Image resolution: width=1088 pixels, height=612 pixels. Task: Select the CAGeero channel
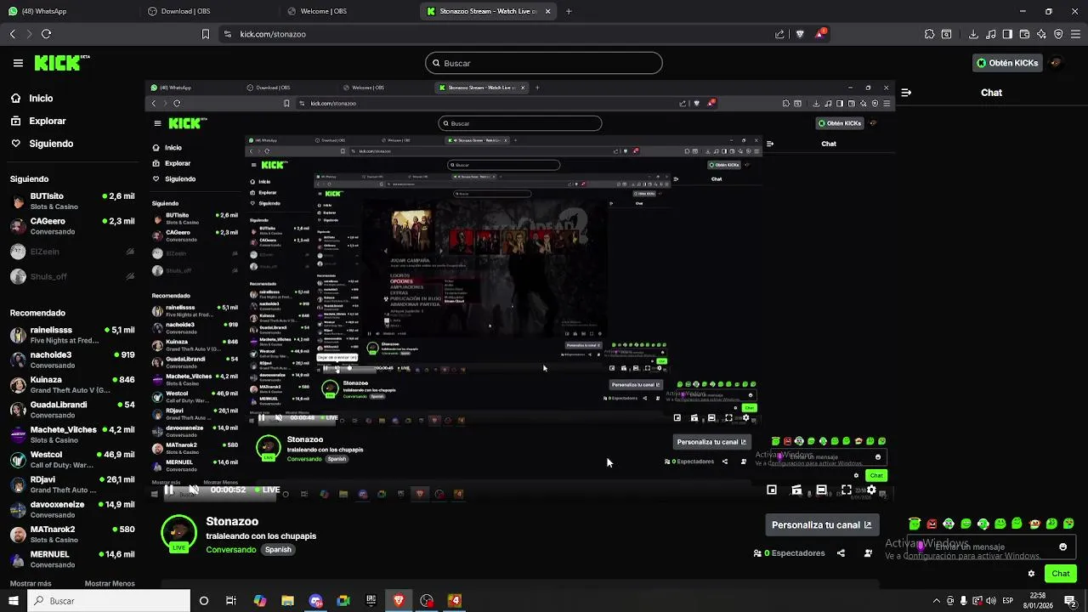(x=72, y=225)
